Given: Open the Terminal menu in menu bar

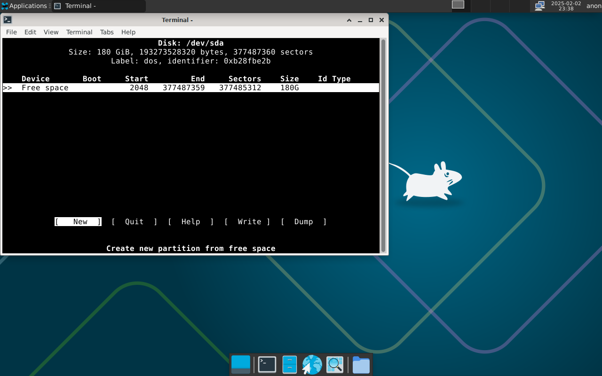Looking at the screenshot, I should pyautogui.click(x=79, y=32).
